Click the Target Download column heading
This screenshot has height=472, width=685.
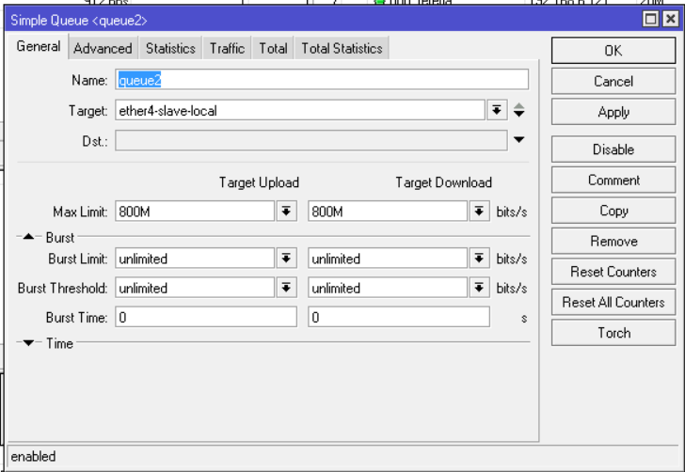(443, 182)
